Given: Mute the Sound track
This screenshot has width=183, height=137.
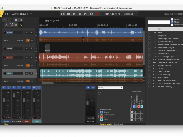Looking at the screenshot, I should click(27, 48).
